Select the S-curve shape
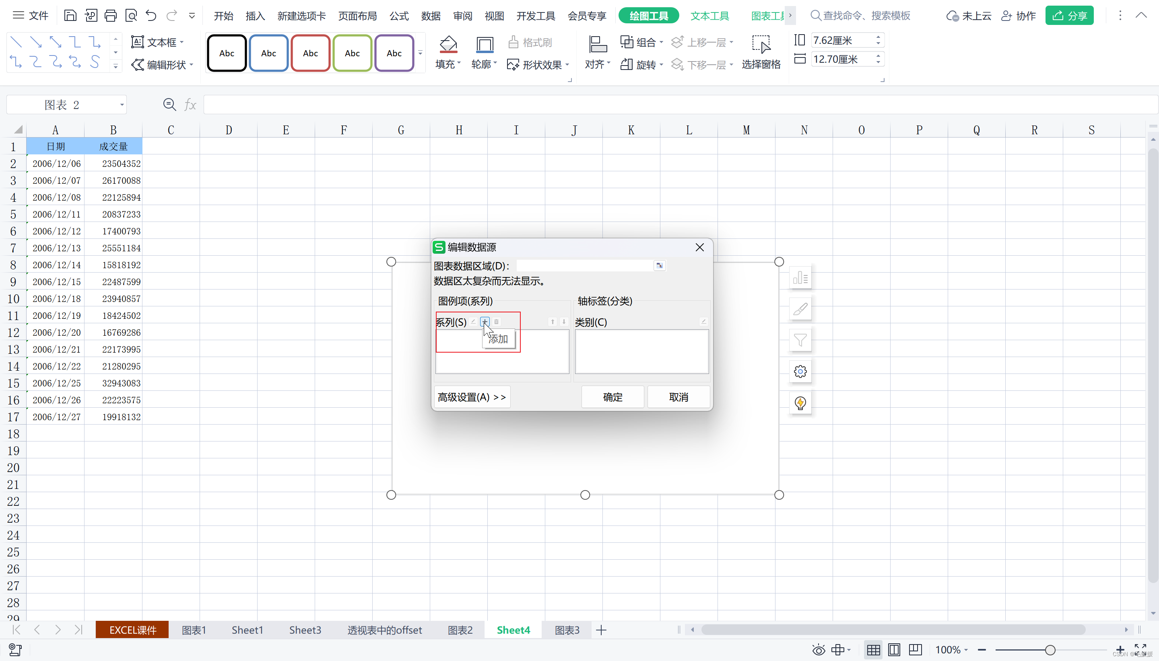 point(95,62)
